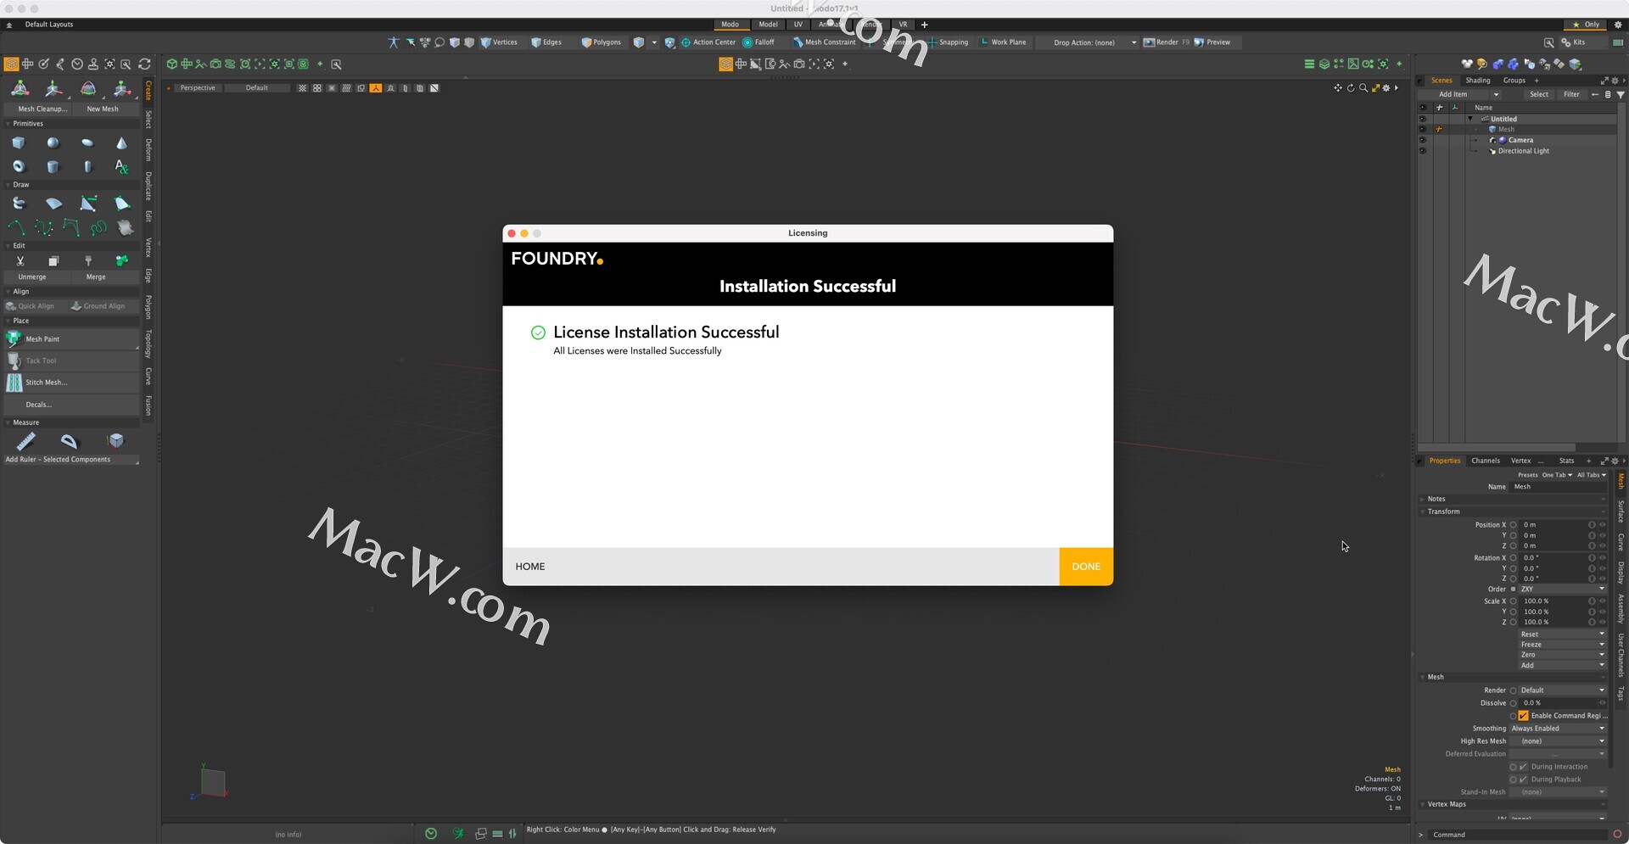1629x844 pixels.
Task: Click HOME in the Licensing dialog
Action: [x=530, y=567]
